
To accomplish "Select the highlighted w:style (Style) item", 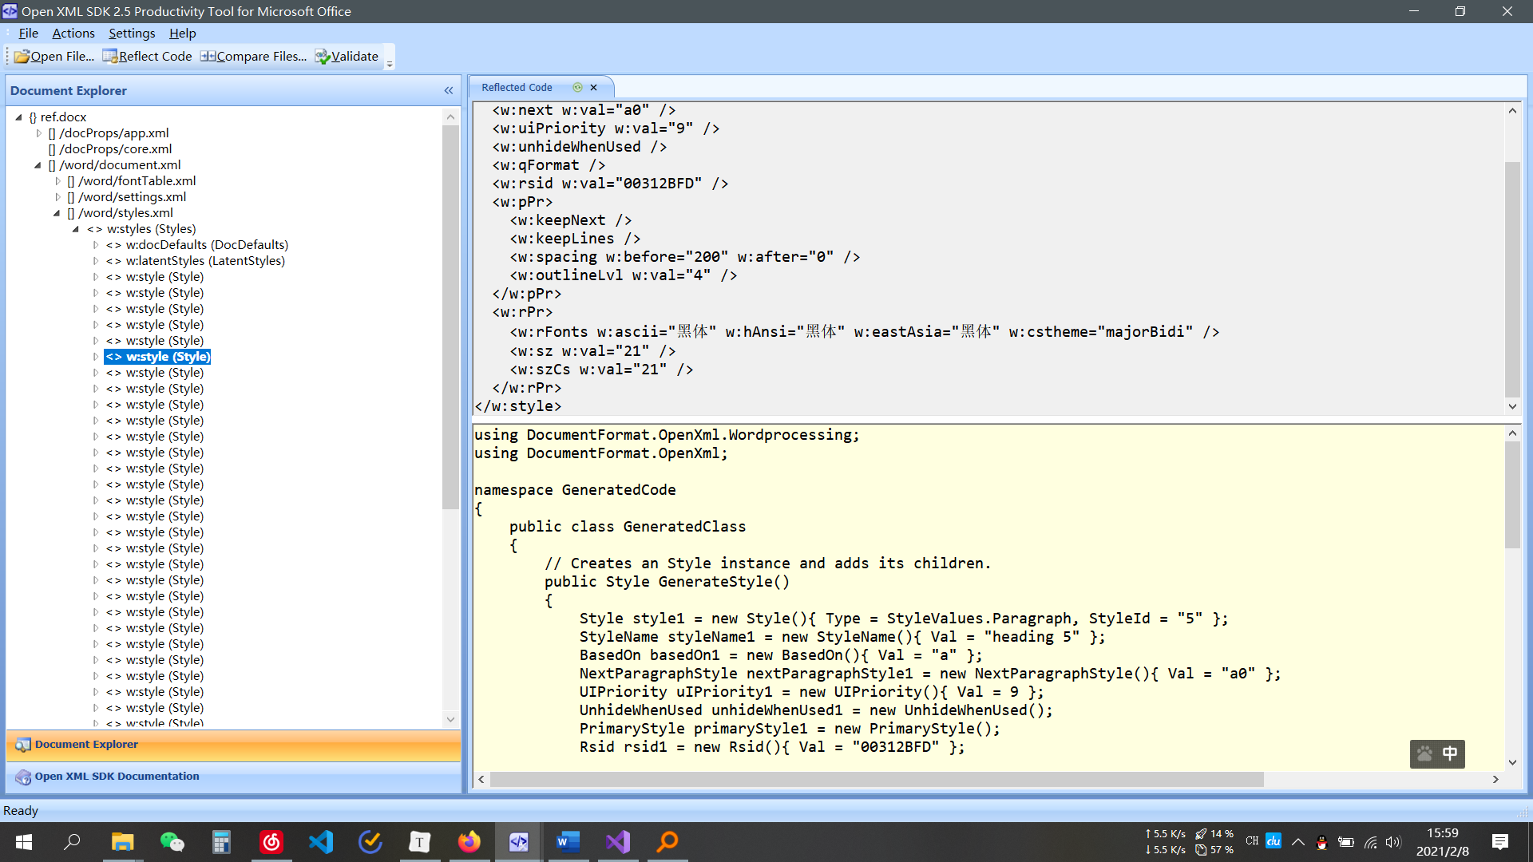I will [158, 357].
